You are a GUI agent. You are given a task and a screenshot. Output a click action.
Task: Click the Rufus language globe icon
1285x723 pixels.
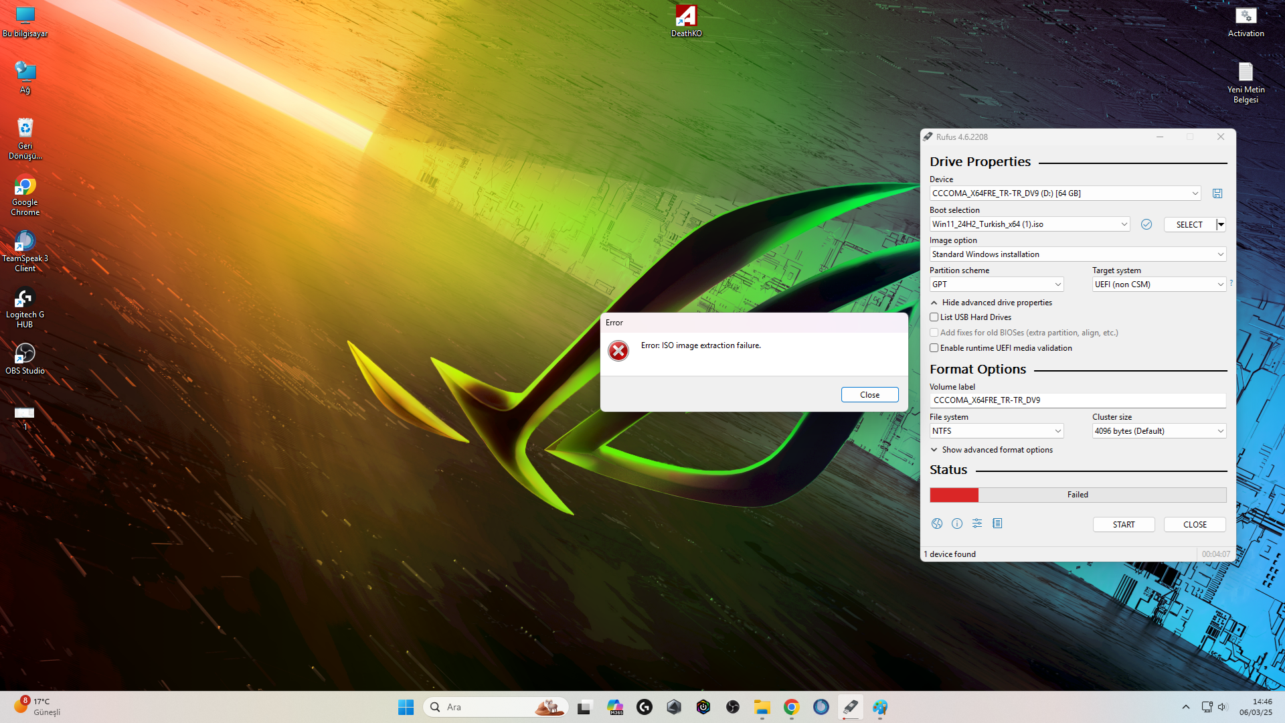coord(937,524)
